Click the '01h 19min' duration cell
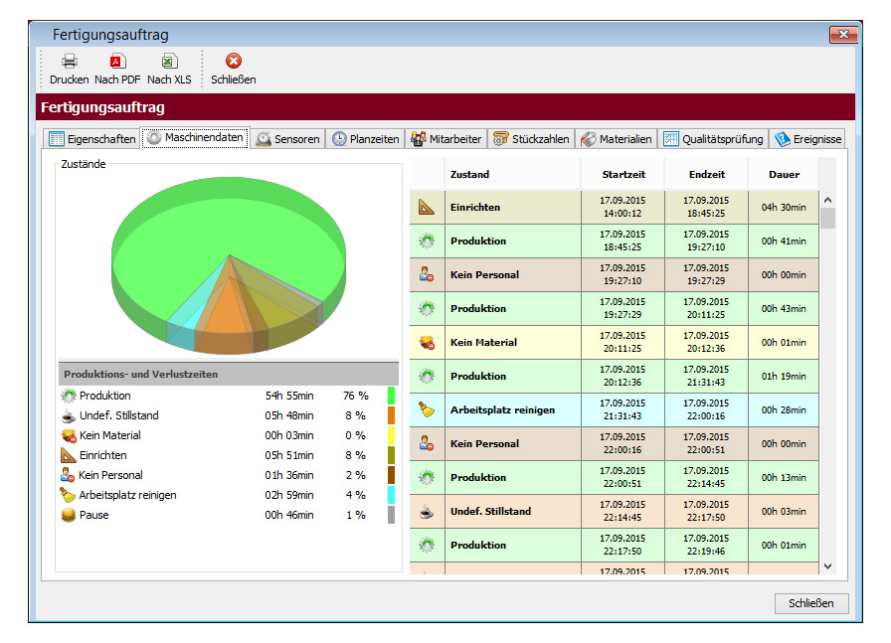This screenshot has width=891, height=643. 784,376
